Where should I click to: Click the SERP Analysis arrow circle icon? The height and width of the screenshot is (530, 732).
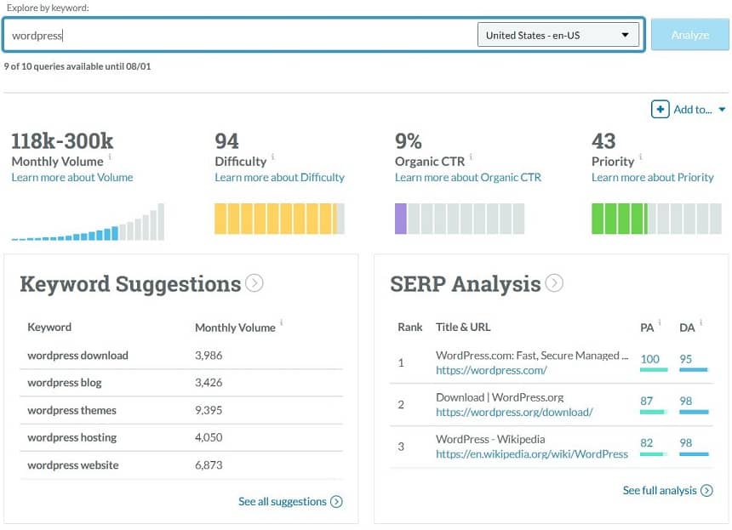[x=554, y=282]
